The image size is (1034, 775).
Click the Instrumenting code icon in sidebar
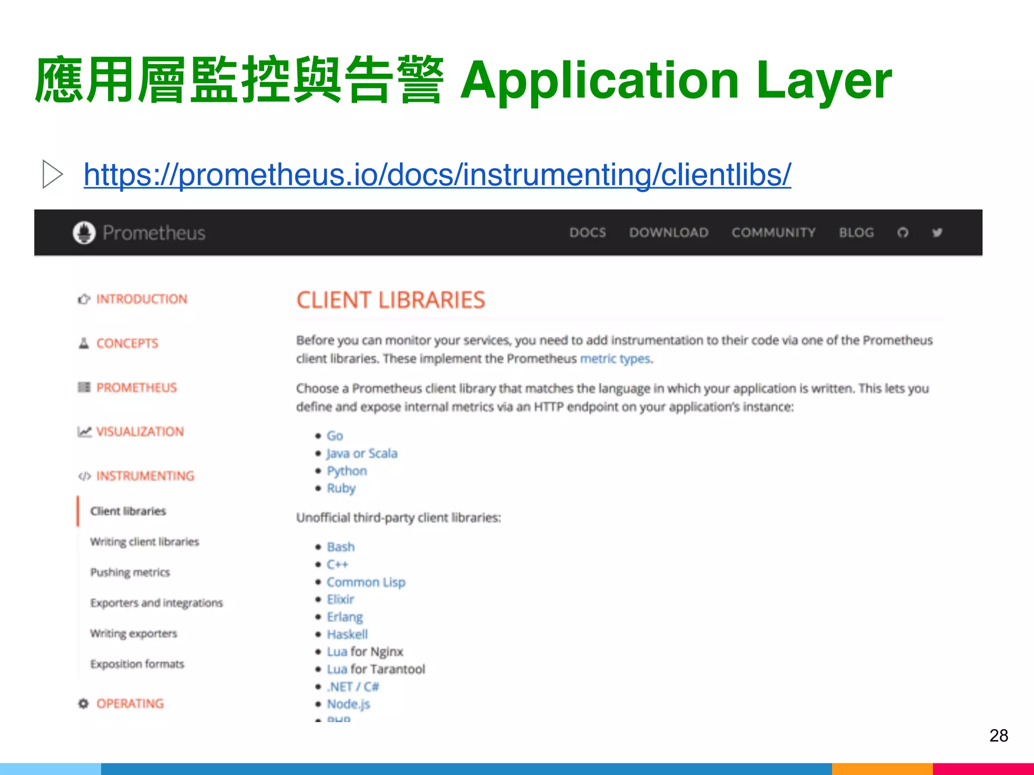click(x=84, y=476)
